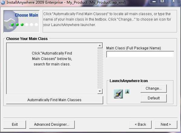This screenshot has height=133, width=181.
Task: Maximize the InstallAnywhere window
Action: pos(162,2)
